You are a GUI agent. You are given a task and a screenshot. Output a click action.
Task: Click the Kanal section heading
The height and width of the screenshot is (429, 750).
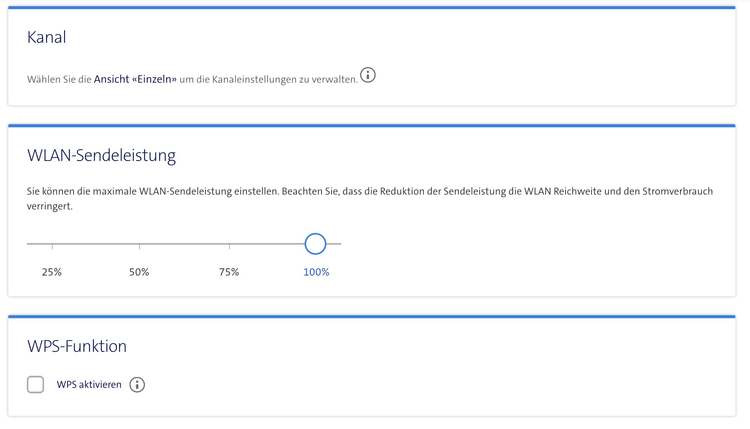[x=47, y=37]
